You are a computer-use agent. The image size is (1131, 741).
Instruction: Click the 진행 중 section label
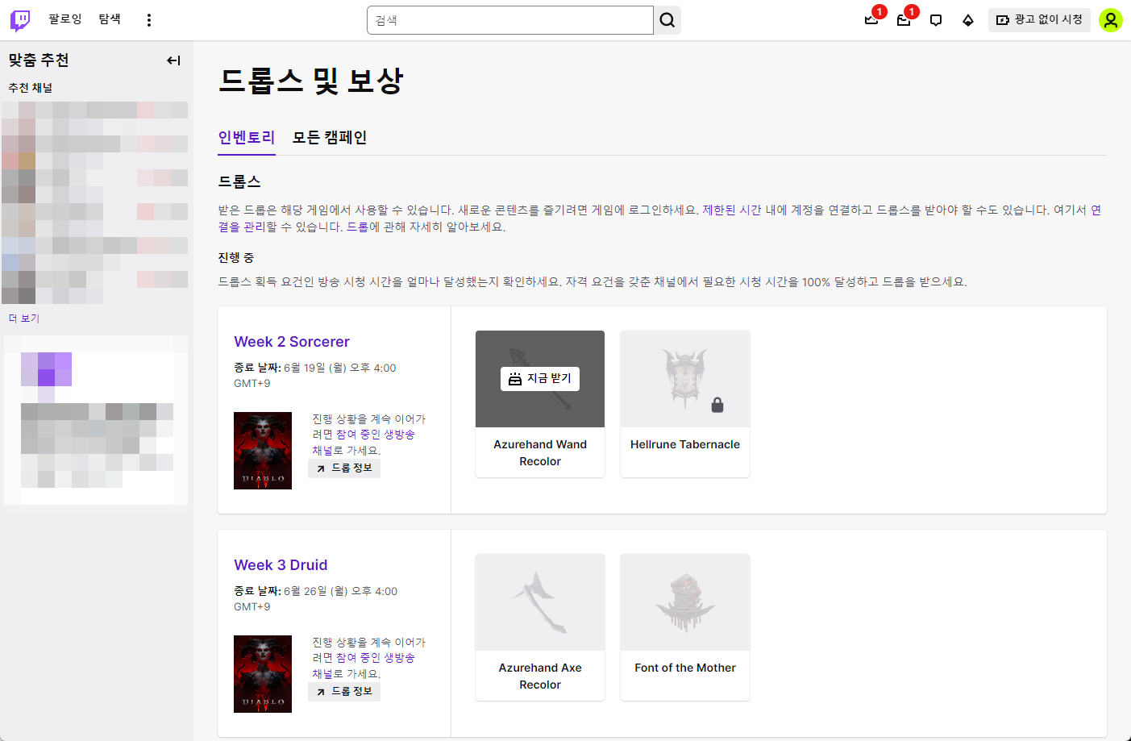coord(235,257)
